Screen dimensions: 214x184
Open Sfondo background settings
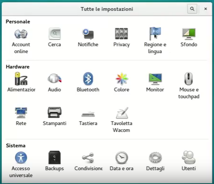pos(189,38)
